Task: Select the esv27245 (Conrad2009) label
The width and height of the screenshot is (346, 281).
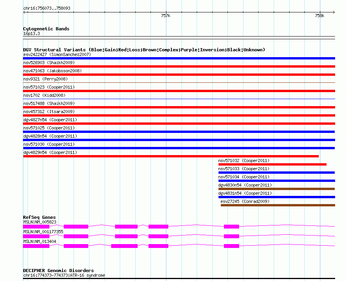Action: coord(245,201)
